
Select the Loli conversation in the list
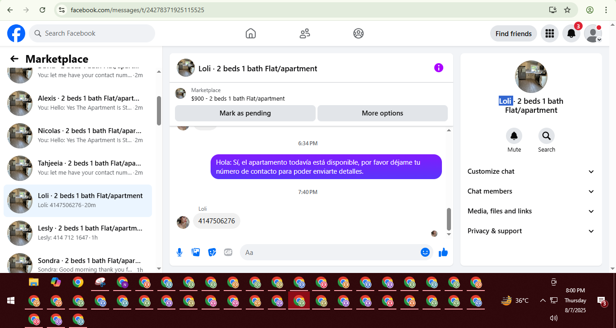[78, 201]
